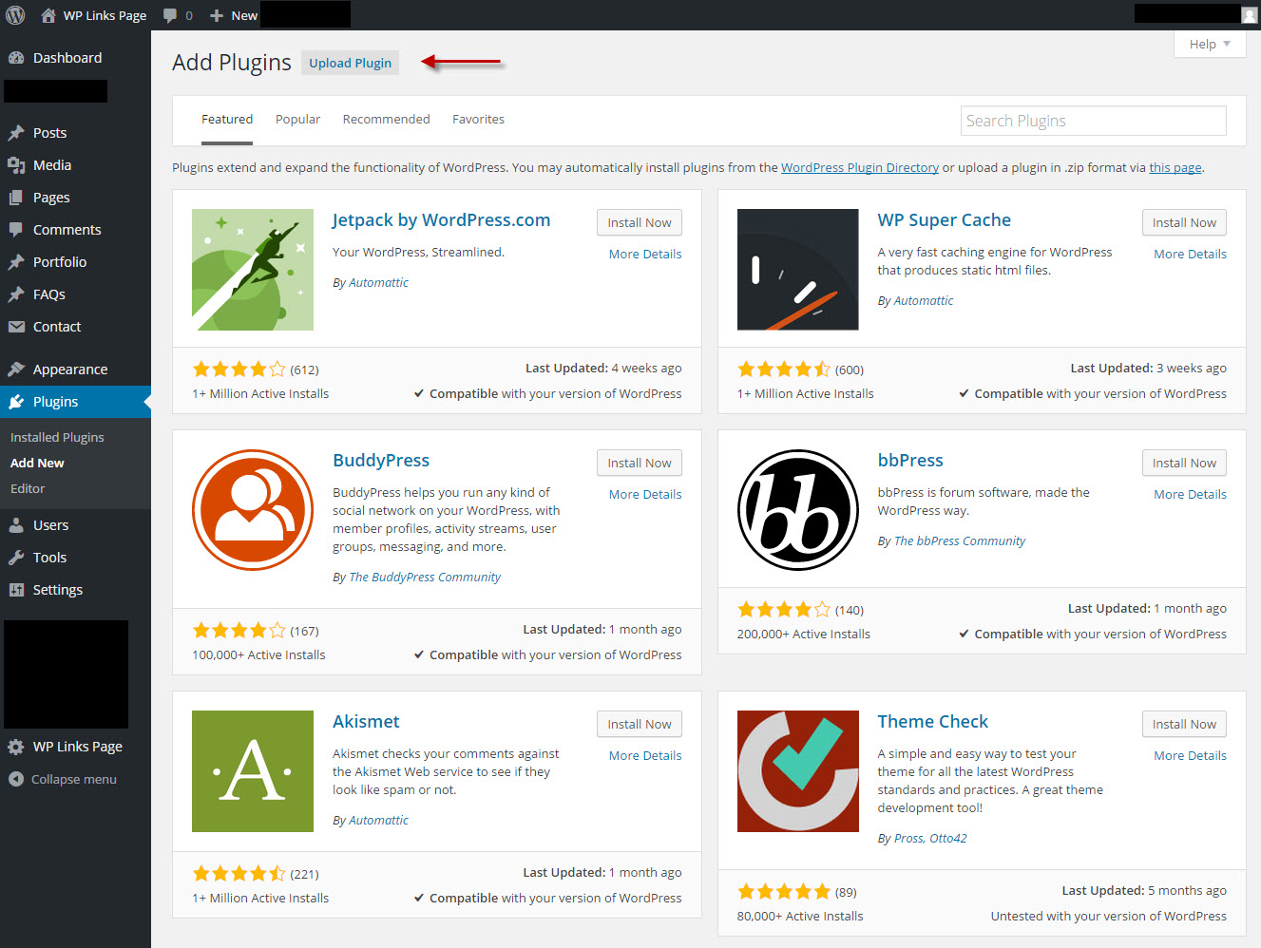1261x948 pixels.
Task: Open the BuddyPress title link
Action: point(381,460)
